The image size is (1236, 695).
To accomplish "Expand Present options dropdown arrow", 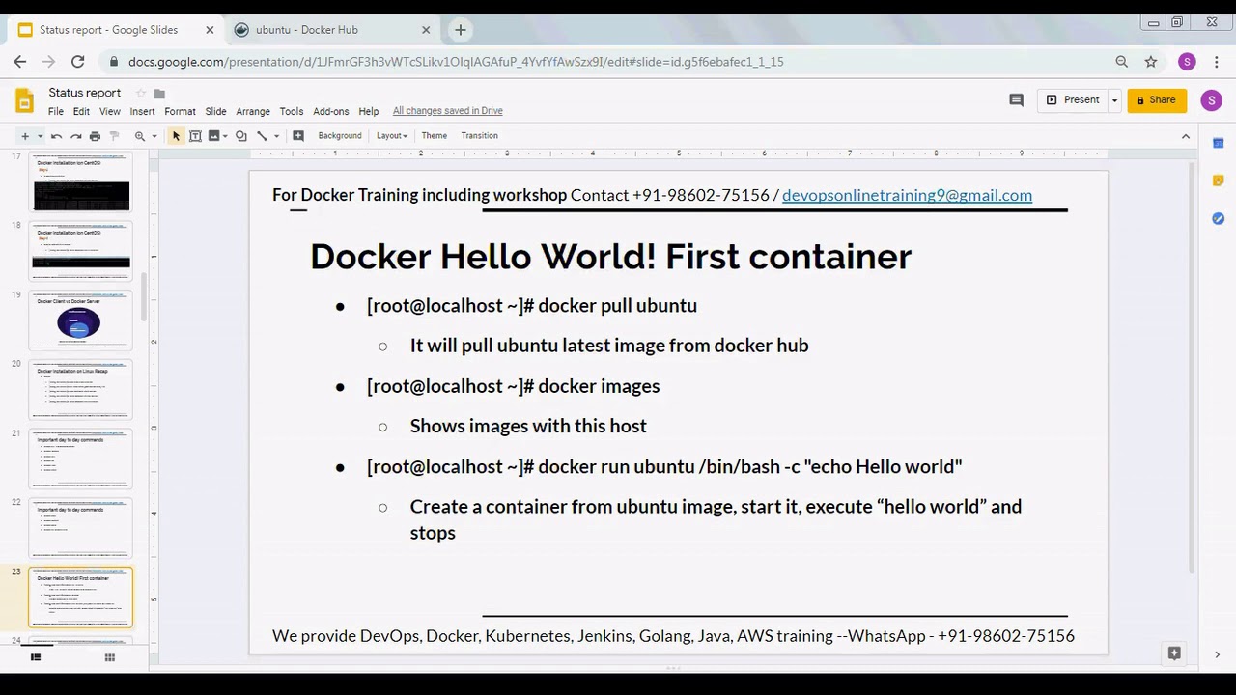I will (x=1114, y=100).
